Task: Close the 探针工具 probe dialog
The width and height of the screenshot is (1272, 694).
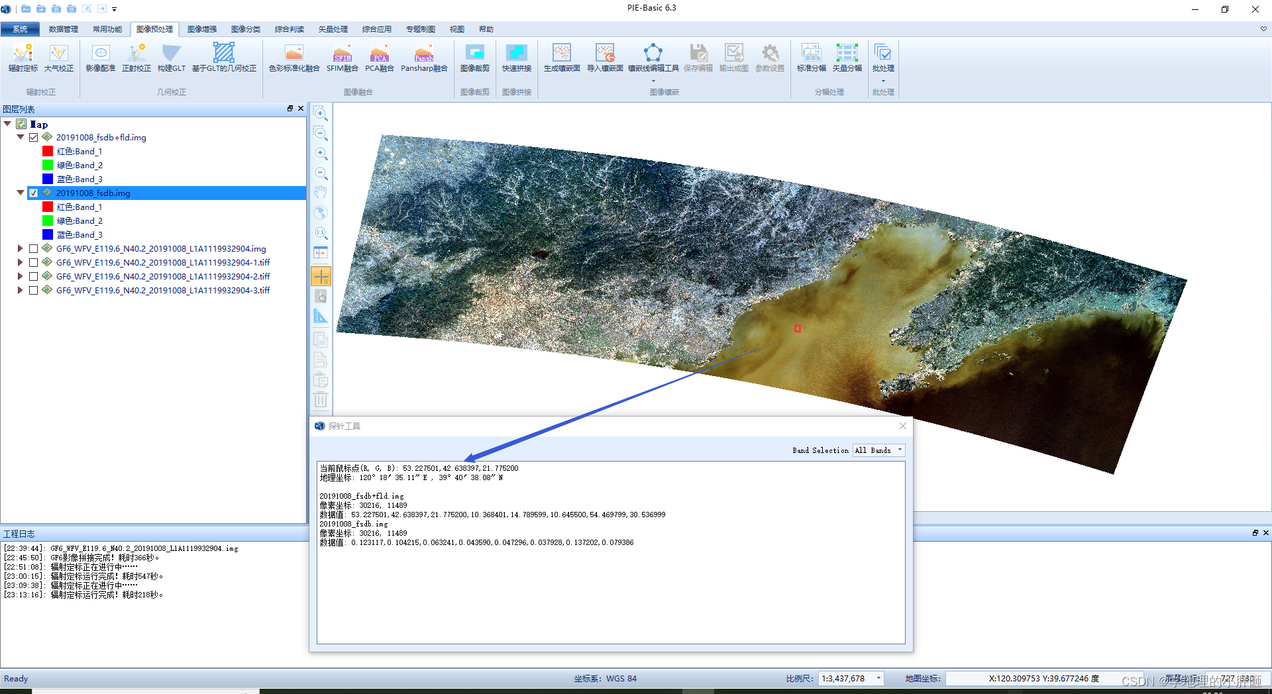Action: [x=902, y=426]
